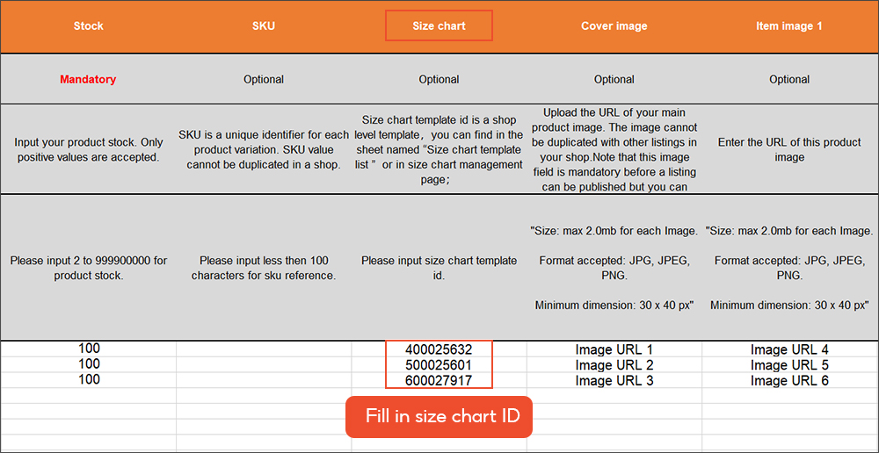Click the empty SKU cell in the 400025632 row

264,349
